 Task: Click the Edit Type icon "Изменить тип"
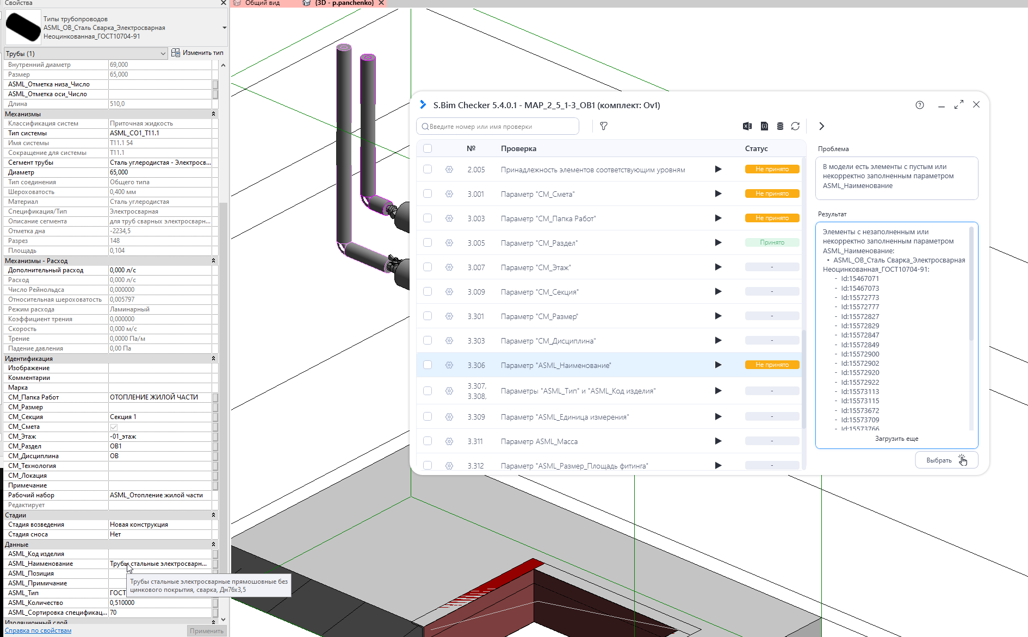(x=176, y=53)
